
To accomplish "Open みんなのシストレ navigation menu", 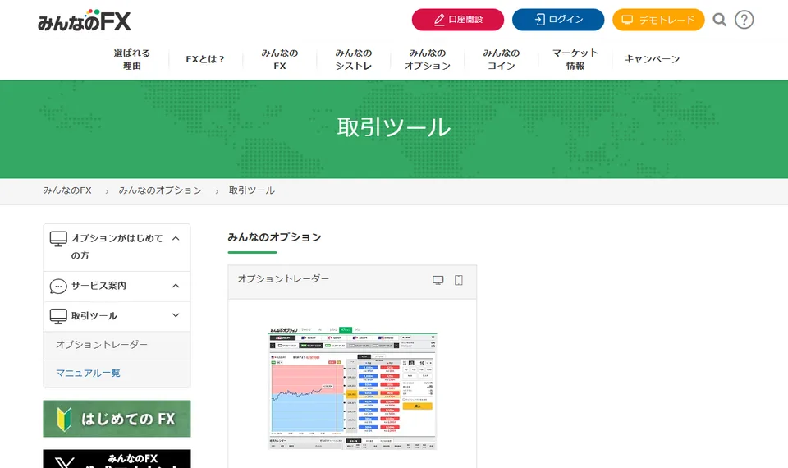I will point(353,59).
